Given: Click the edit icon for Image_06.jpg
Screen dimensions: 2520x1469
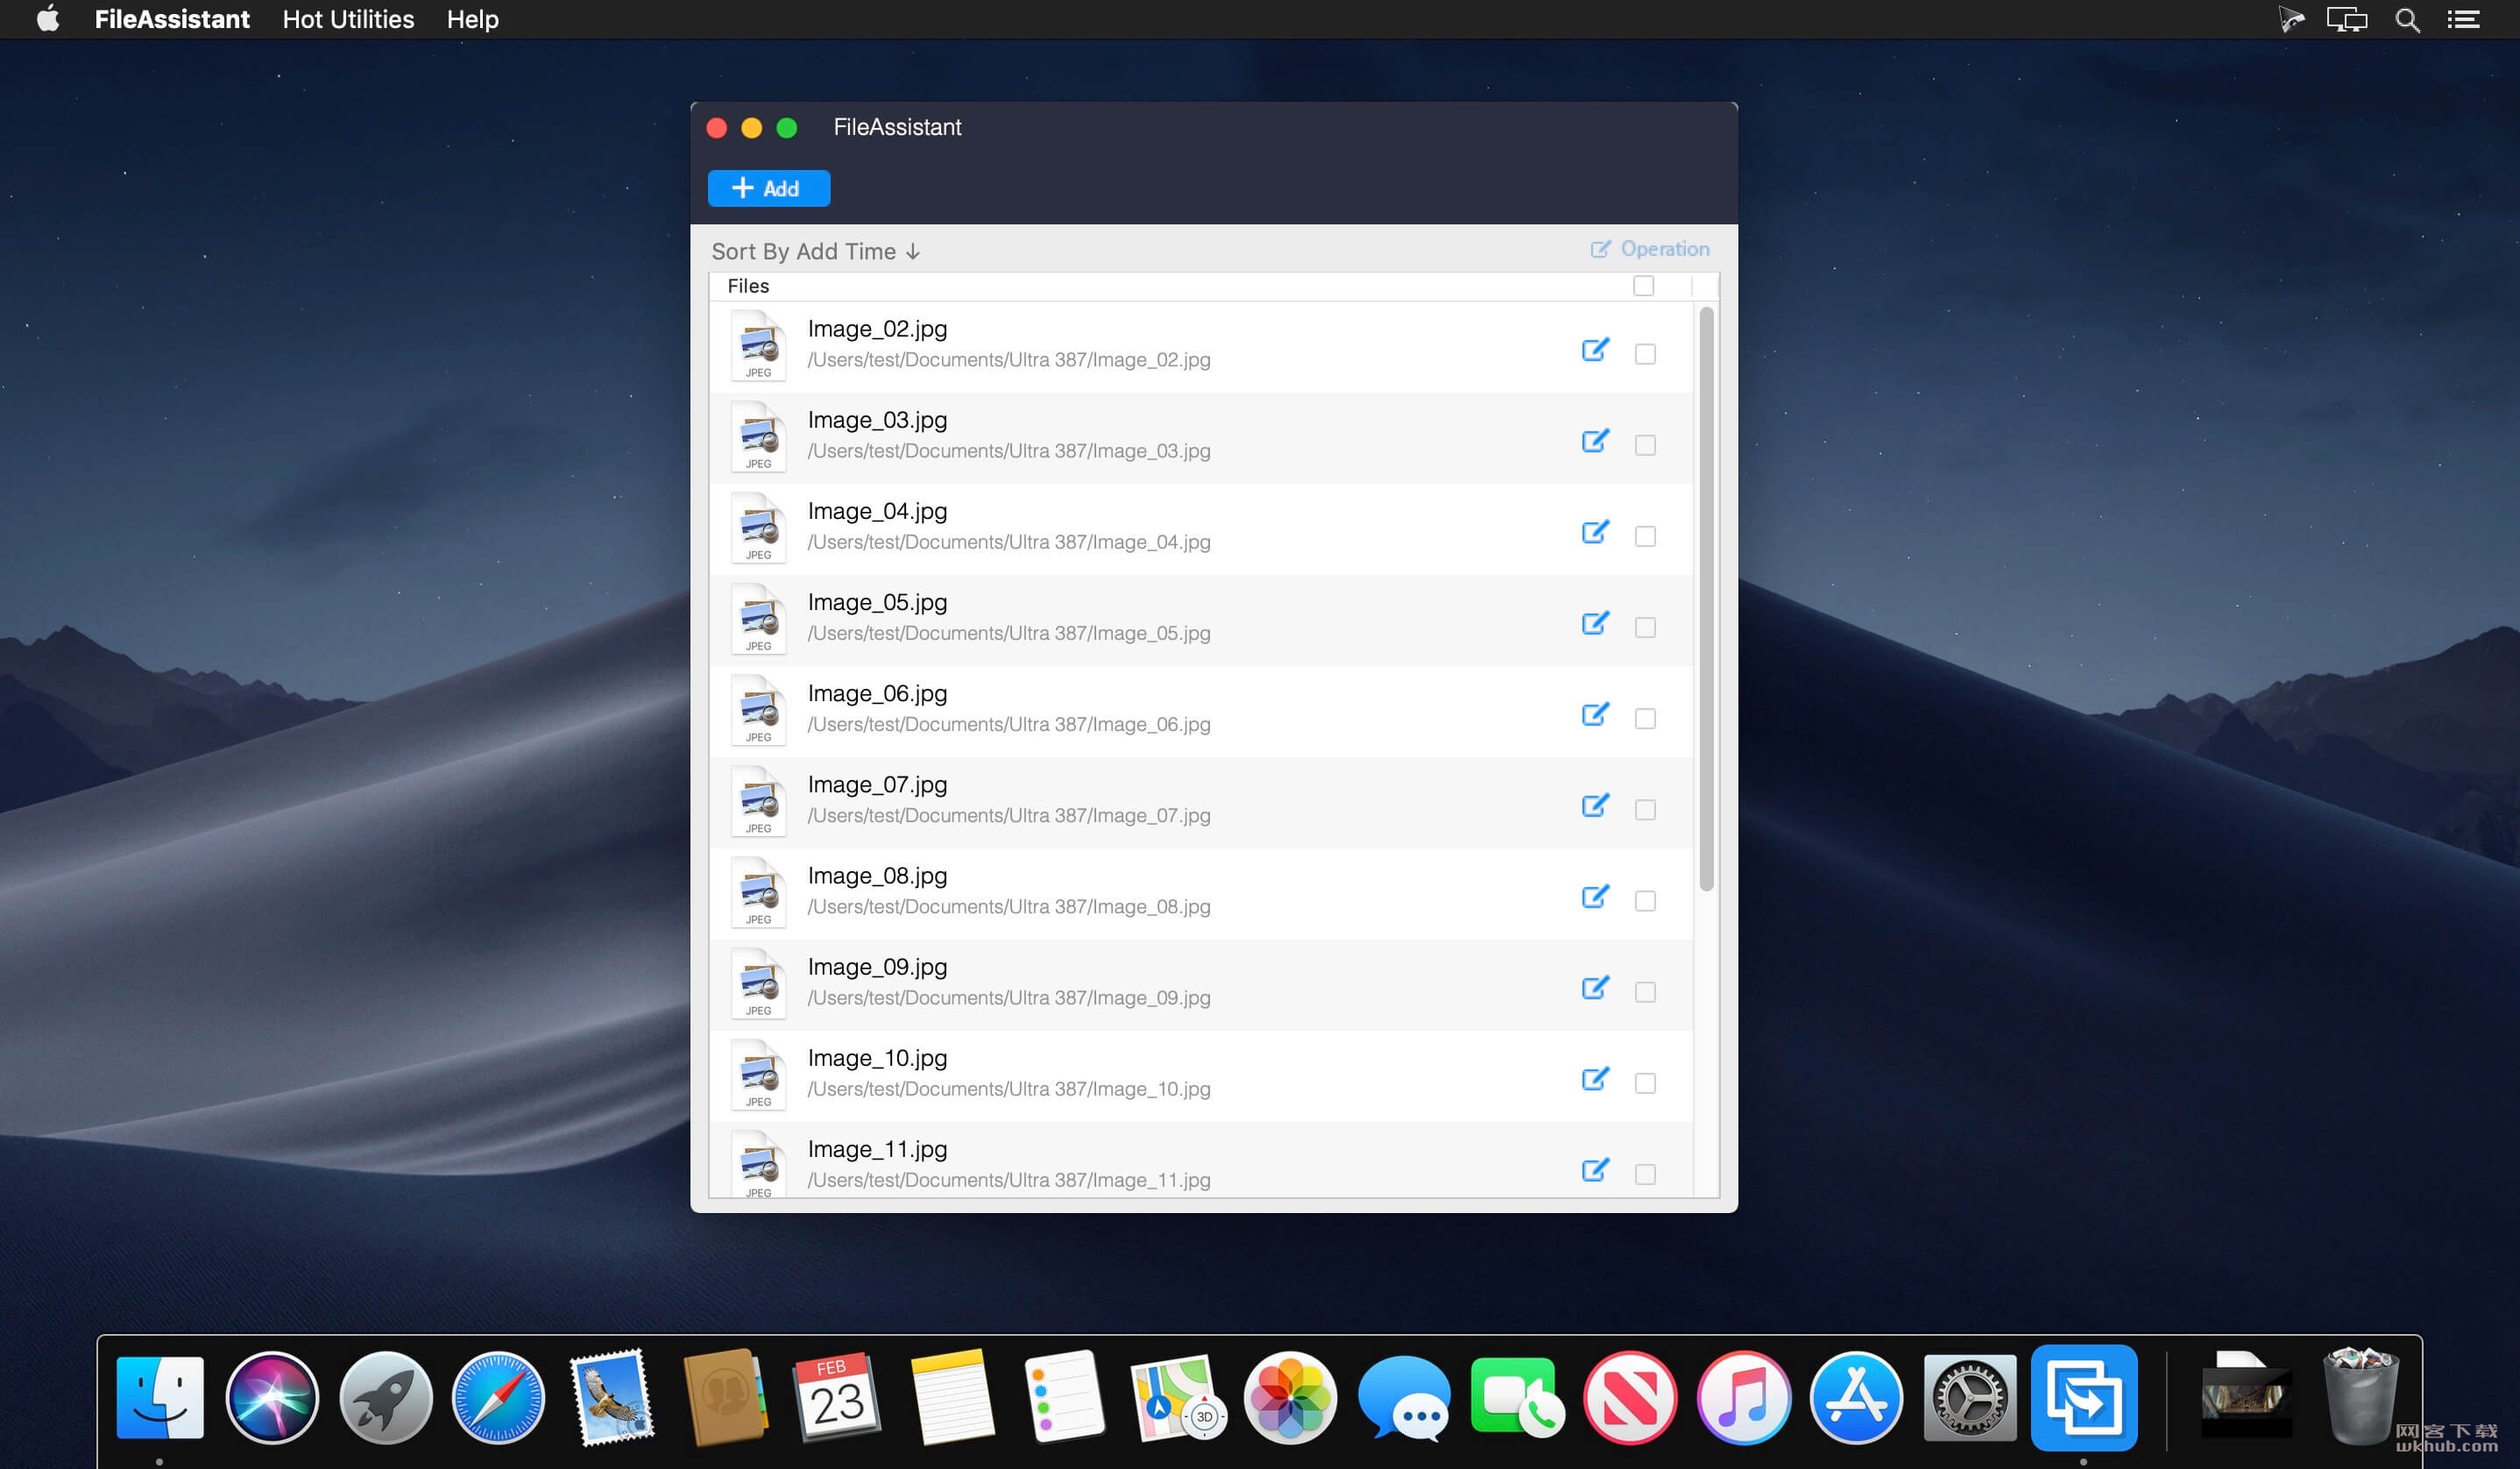Looking at the screenshot, I should (1595, 714).
